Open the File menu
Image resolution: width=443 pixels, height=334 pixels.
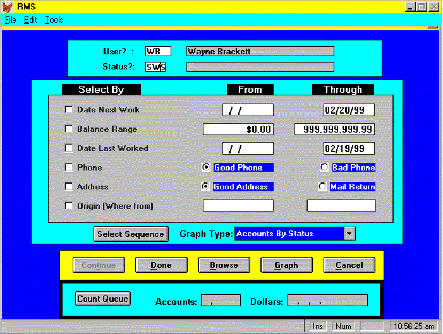click(11, 20)
